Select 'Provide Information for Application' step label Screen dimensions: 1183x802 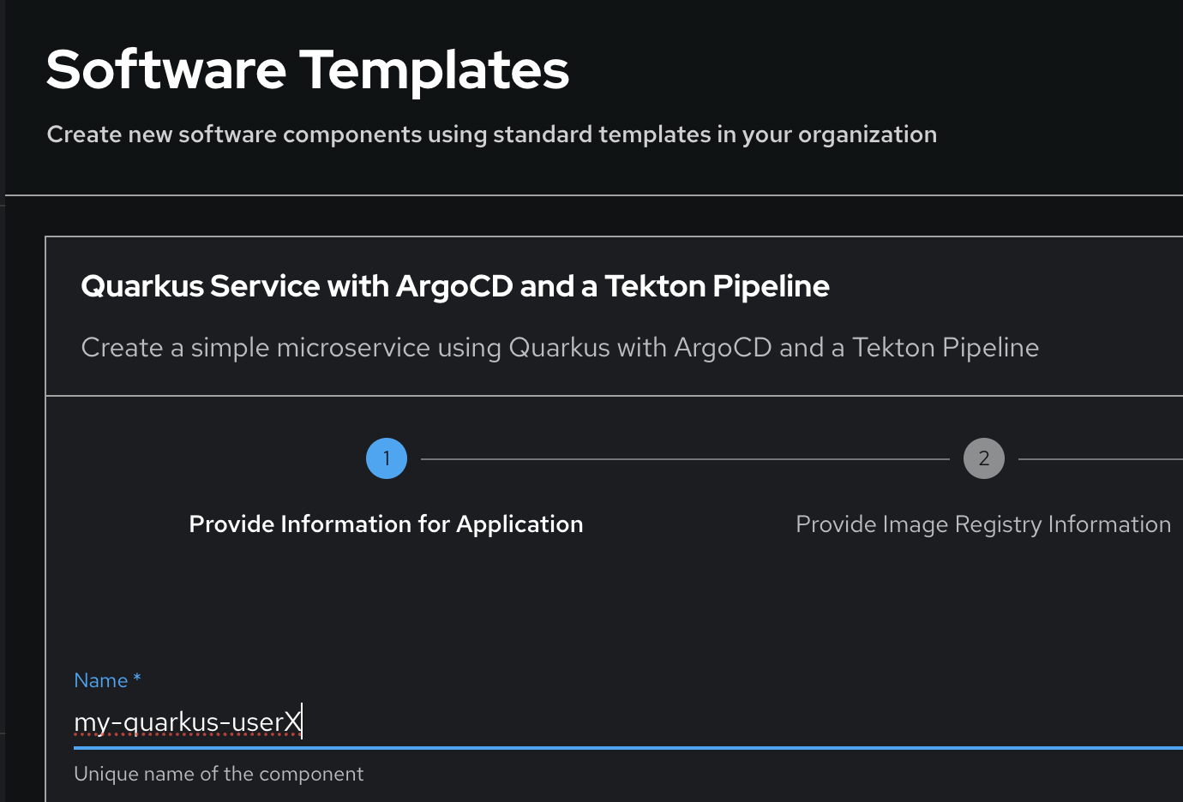coord(386,524)
